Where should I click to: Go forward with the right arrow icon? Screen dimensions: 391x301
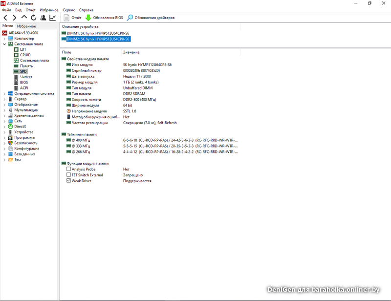pyautogui.click(x=15, y=18)
